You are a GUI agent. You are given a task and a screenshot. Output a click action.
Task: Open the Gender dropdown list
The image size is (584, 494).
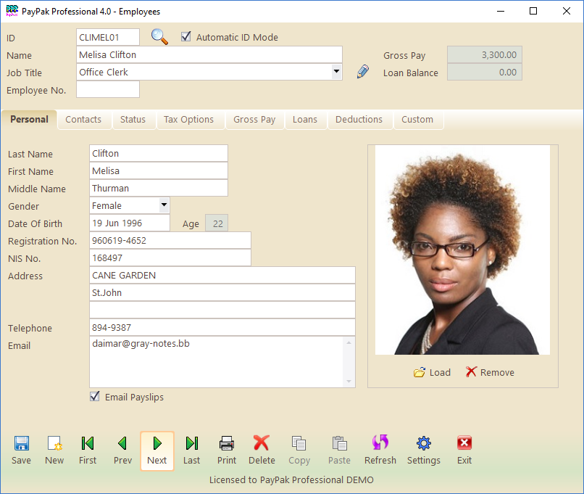[x=164, y=205]
